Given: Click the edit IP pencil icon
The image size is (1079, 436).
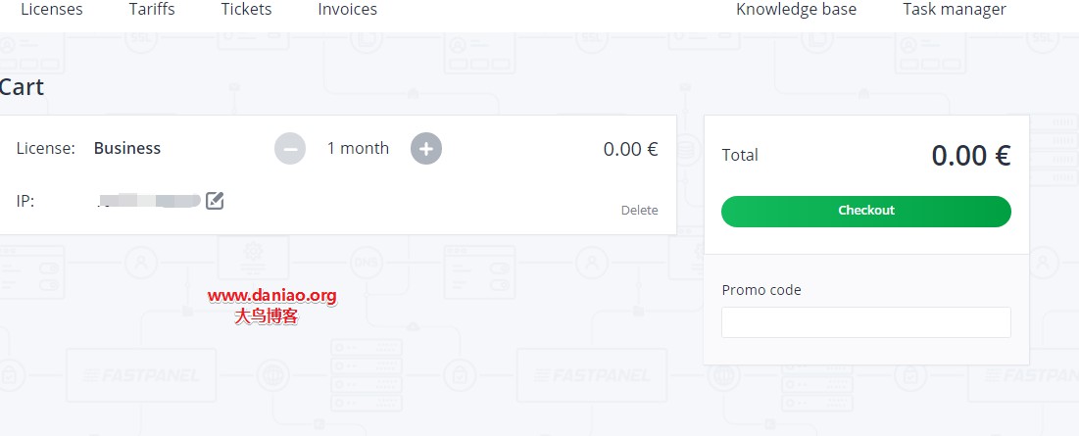Looking at the screenshot, I should tap(215, 201).
